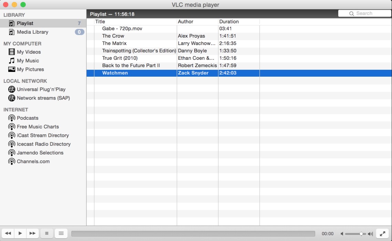Click the Playlist item count 7
The width and height of the screenshot is (392, 241).
coord(79,23)
